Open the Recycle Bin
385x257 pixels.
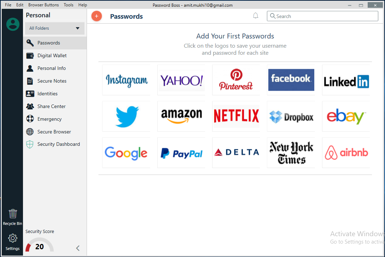coord(12,217)
